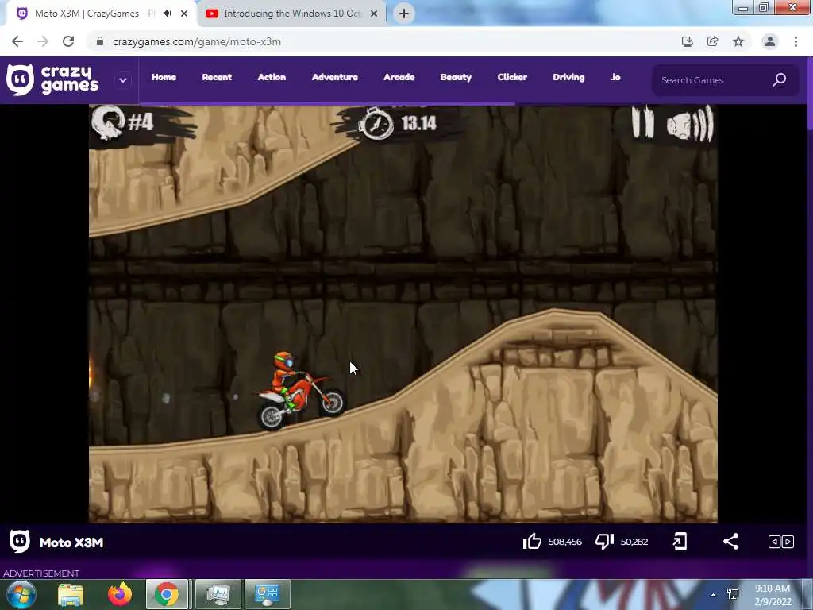Go back in browser history
Screen dimensions: 813x610
(x=17, y=41)
